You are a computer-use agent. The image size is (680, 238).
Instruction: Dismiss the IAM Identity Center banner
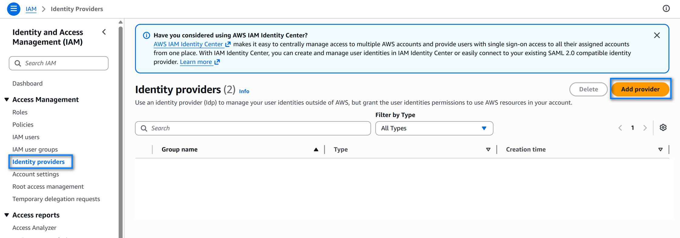[657, 35]
